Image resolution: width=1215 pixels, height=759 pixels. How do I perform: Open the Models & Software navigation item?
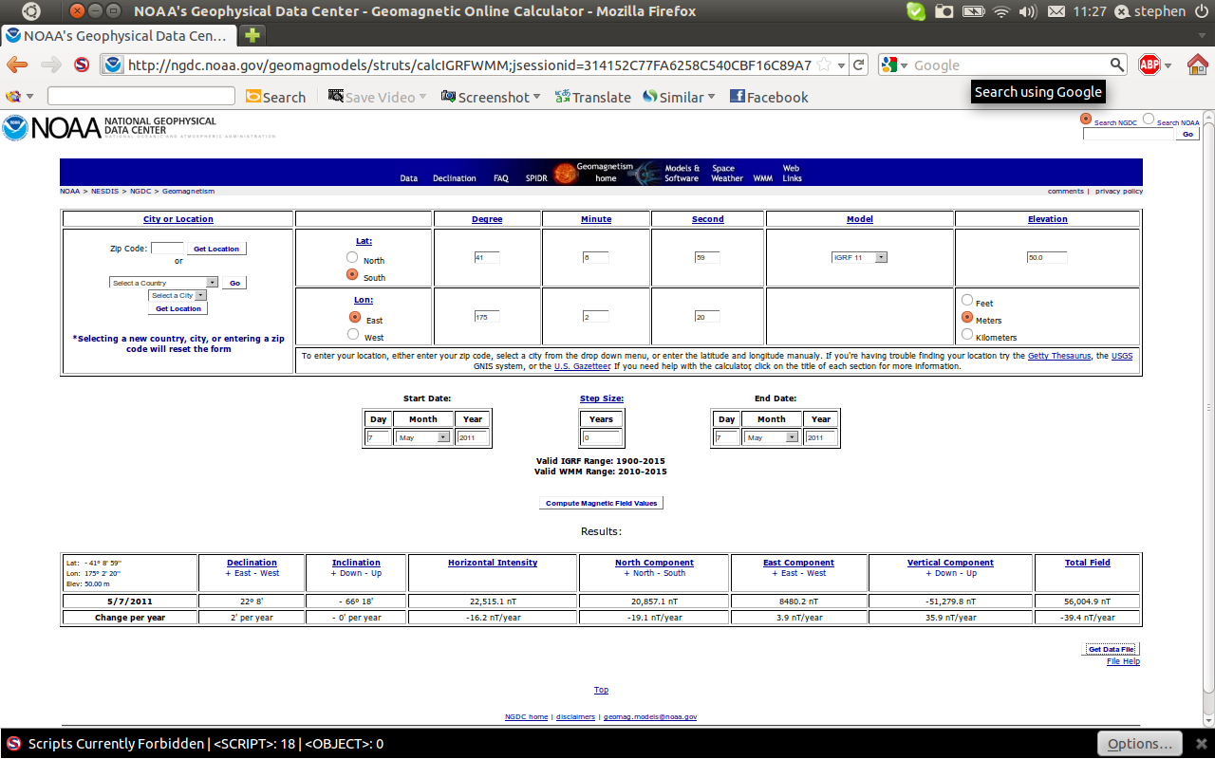pos(682,174)
